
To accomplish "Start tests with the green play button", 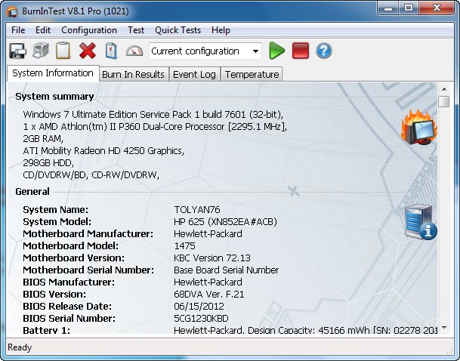I will [277, 51].
